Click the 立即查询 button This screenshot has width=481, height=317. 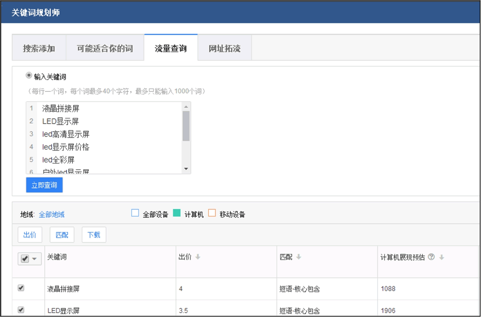(x=44, y=185)
